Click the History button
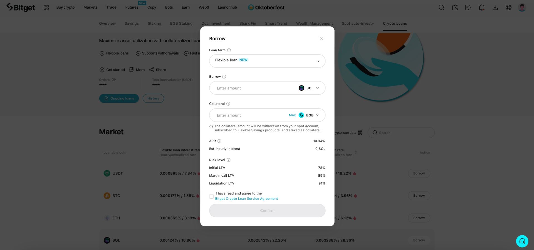The height and width of the screenshot is (250, 534). point(153,99)
